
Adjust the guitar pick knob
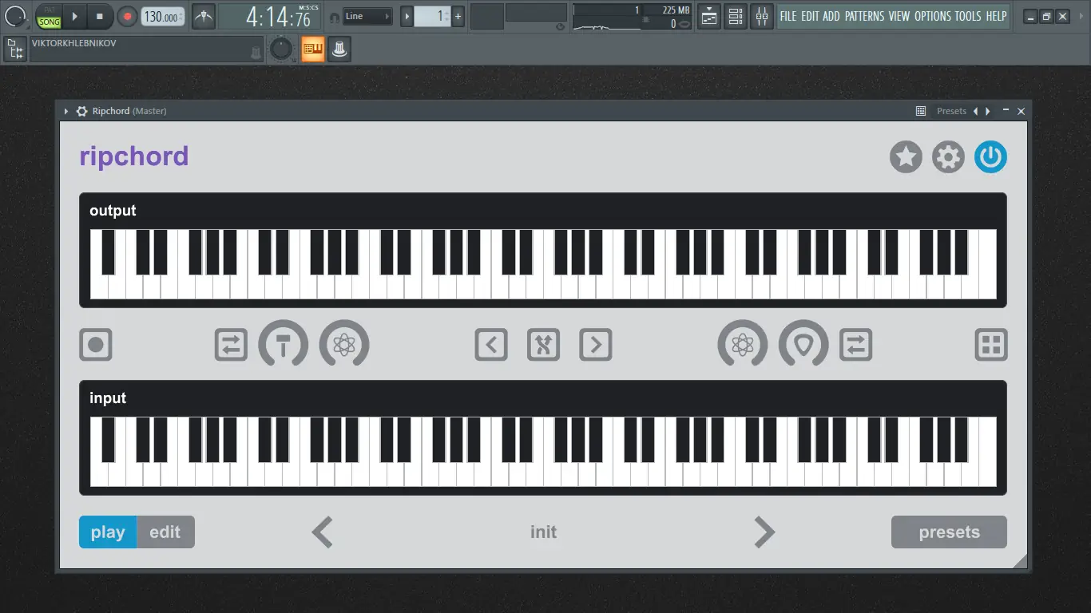pyautogui.click(x=803, y=344)
